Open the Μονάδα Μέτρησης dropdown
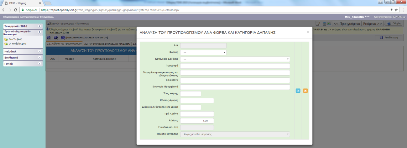Screen dimensions: 407x148 point(235,134)
